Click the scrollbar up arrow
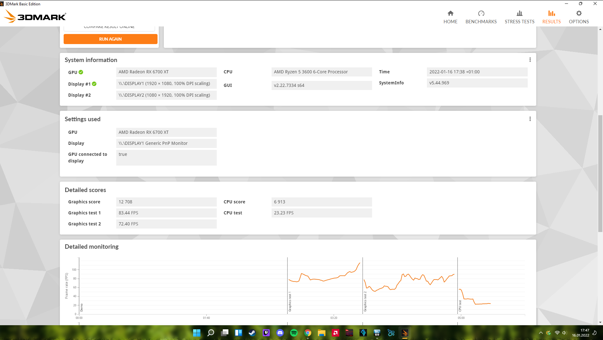The image size is (603, 340). (x=600, y=29)
